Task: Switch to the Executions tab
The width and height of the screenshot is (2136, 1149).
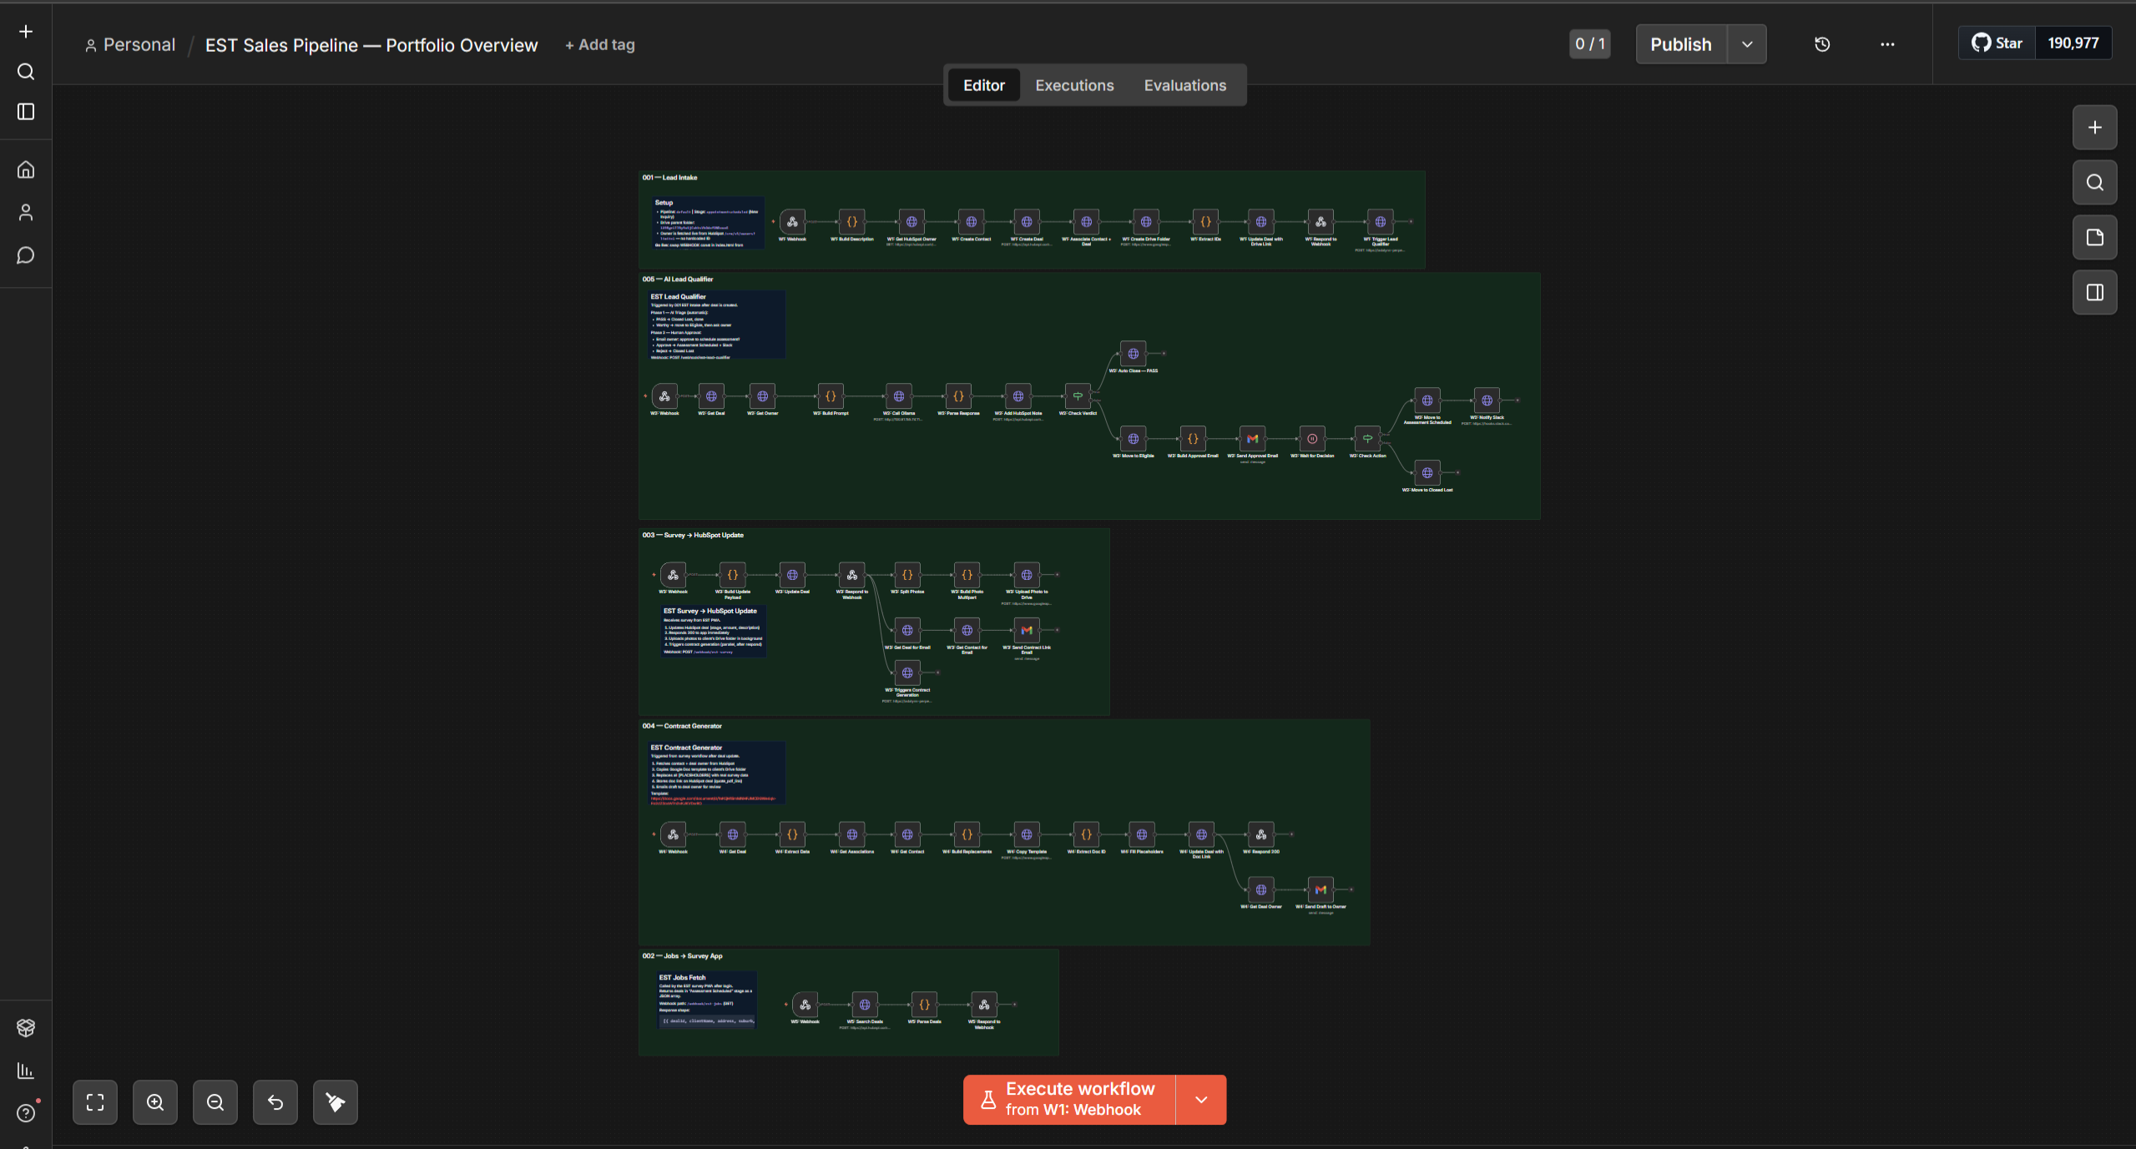Action: 1074,85
